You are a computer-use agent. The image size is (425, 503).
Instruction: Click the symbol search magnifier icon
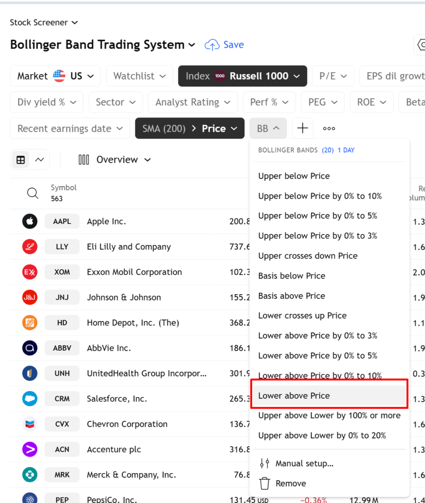coord(32,193)
